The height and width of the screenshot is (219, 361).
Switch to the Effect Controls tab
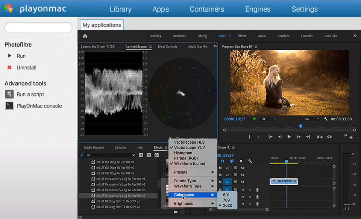(167, 46)
